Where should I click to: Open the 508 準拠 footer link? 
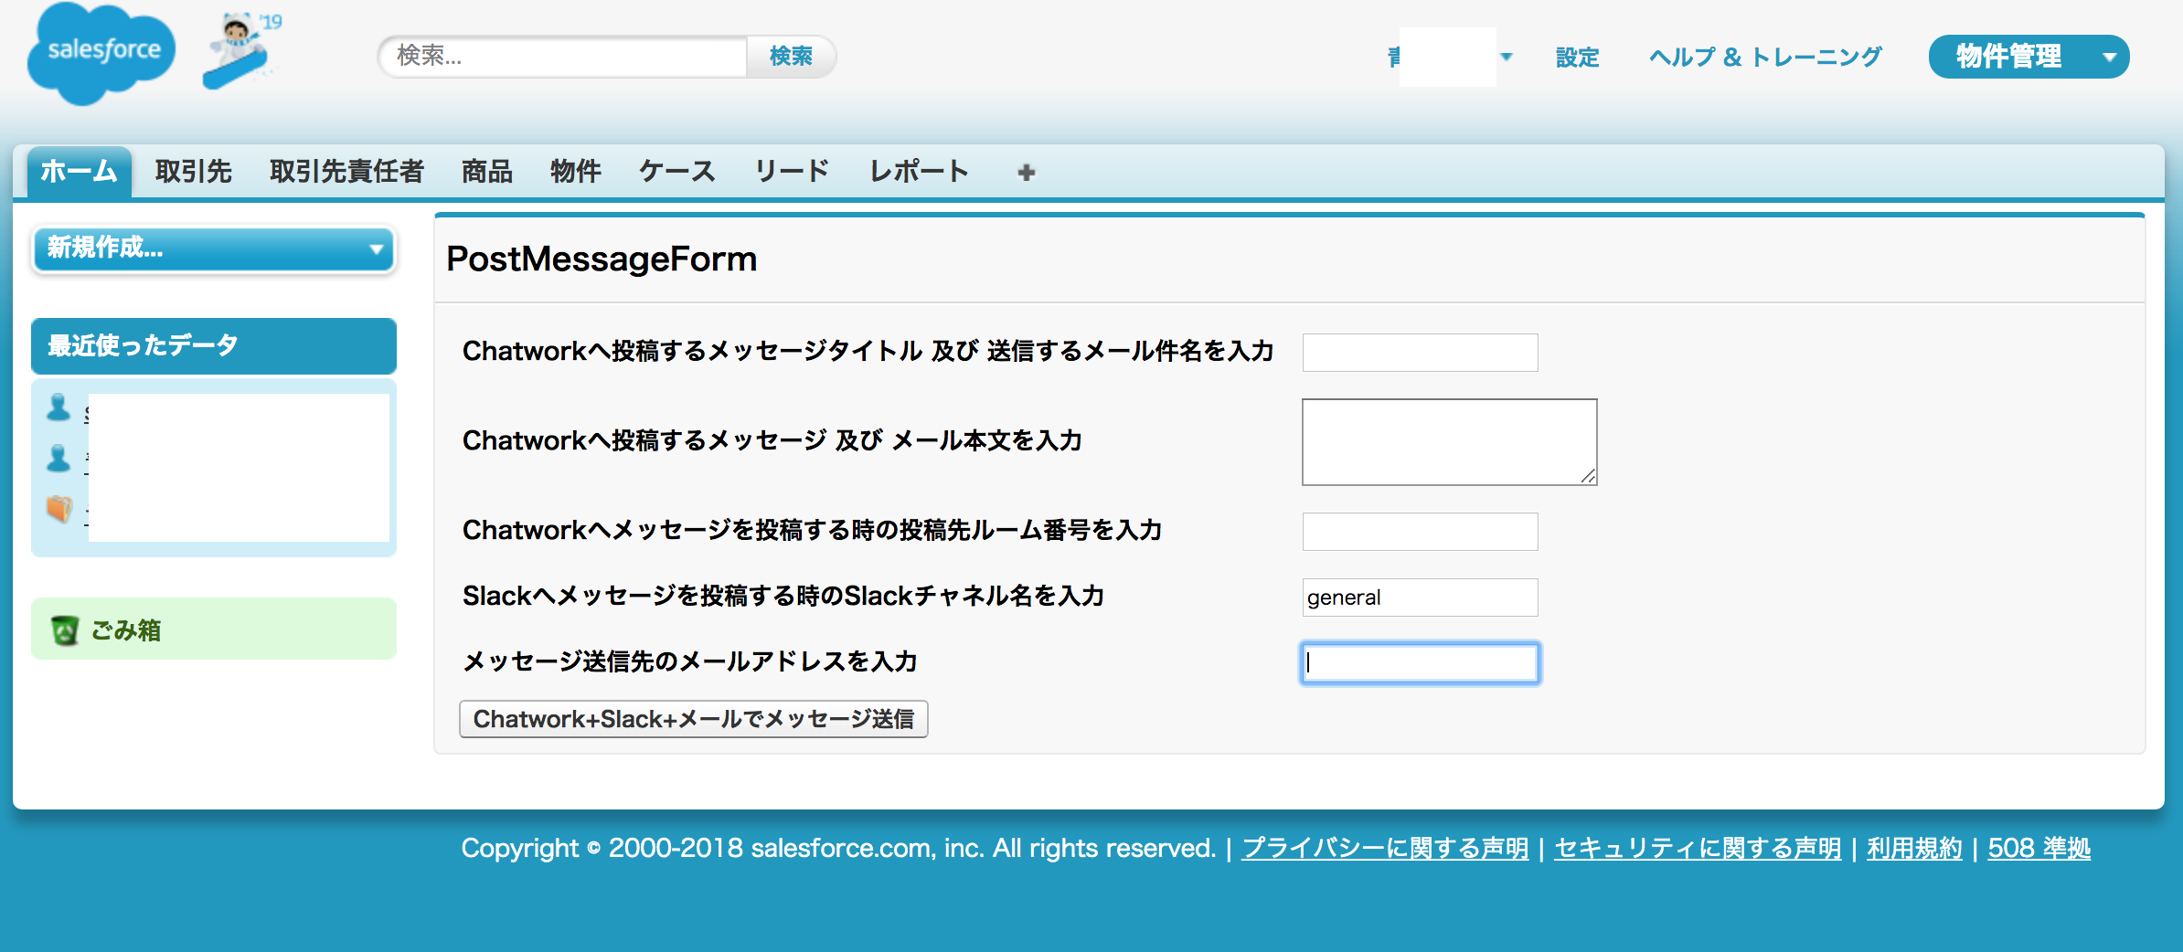(2039, 848)
